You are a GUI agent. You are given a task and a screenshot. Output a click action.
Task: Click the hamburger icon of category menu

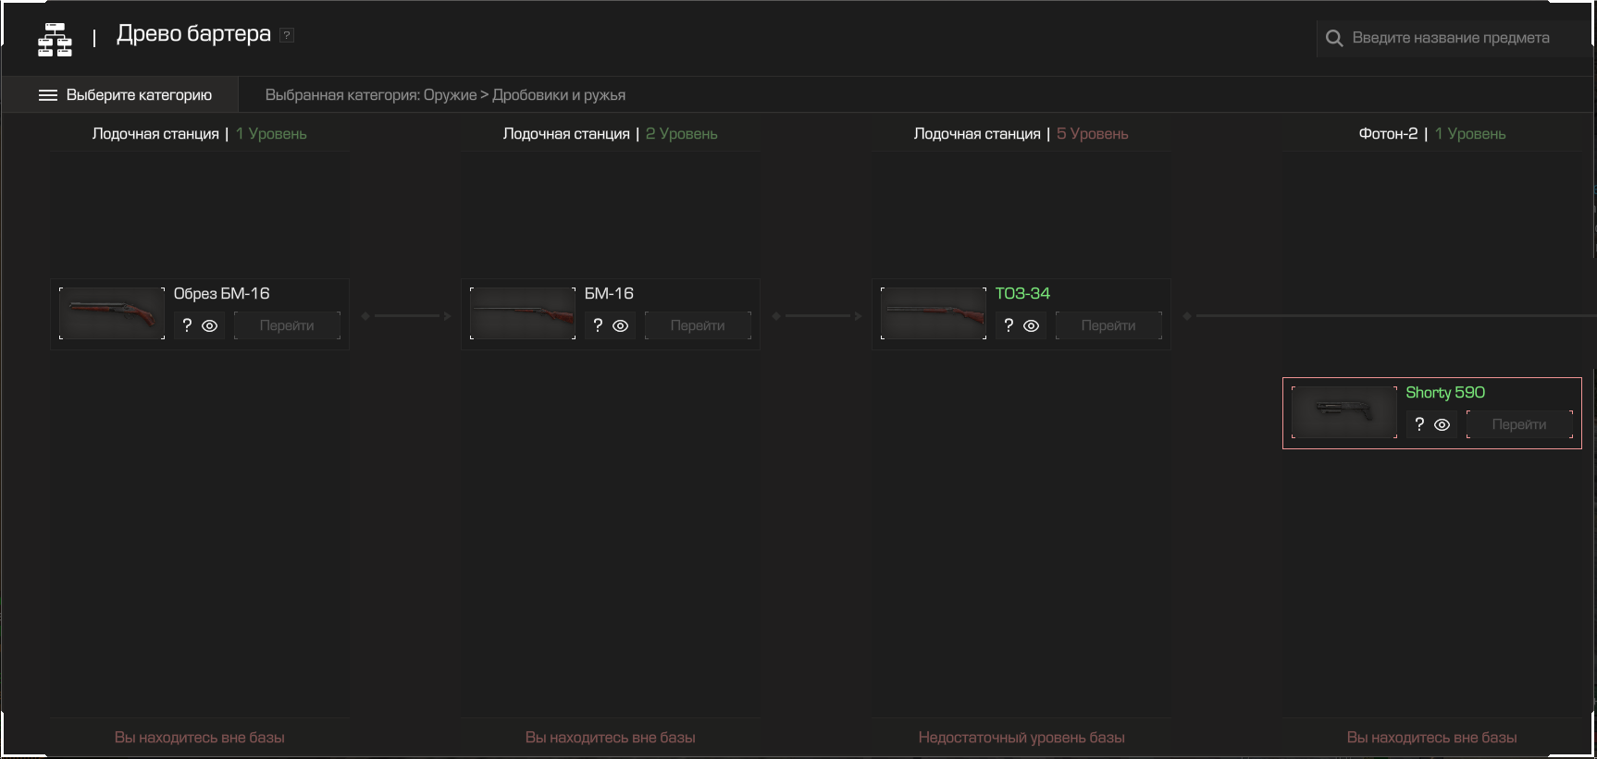(48, 95)
